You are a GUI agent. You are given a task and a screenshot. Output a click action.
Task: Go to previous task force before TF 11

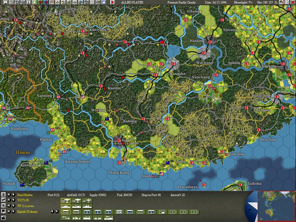pos(9,206)
